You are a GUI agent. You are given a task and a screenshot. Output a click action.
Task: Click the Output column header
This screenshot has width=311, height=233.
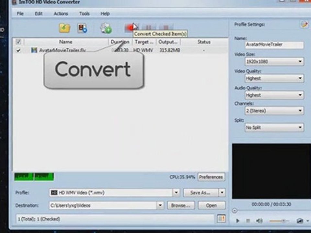[x=168, y=42]
